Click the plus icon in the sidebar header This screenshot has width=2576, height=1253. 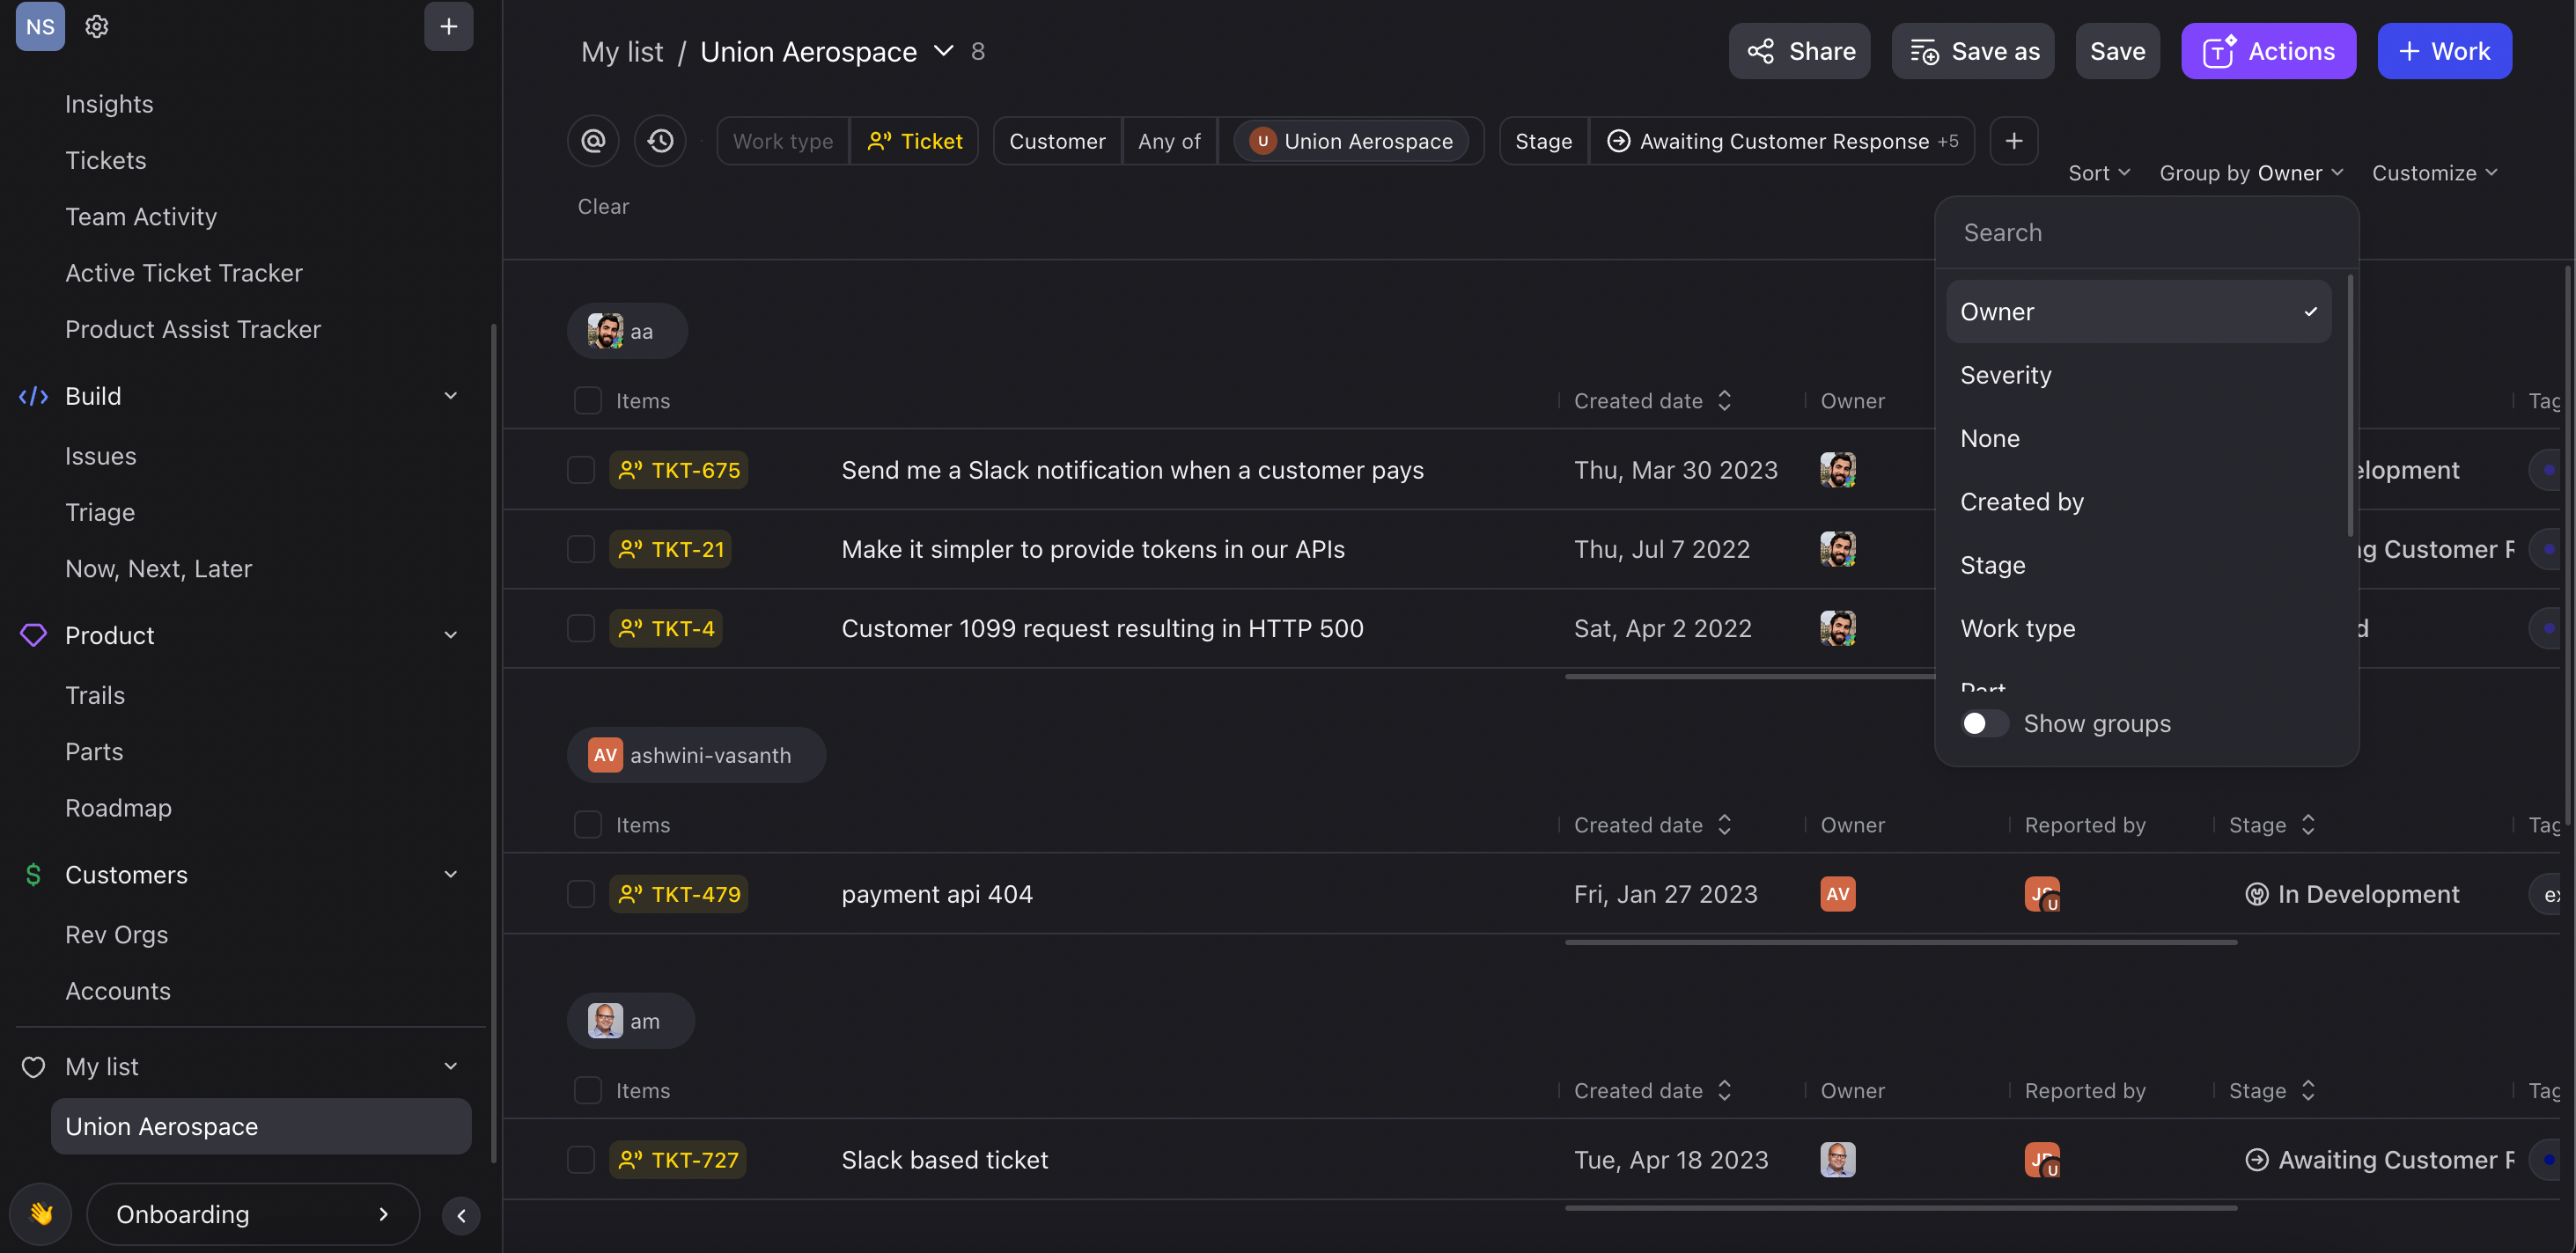[x=448, y=26]
